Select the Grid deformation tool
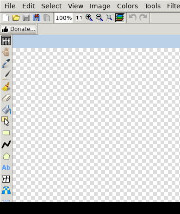This screenshot has width=180, height=214. pyautogui.click(x=6, y=179)
